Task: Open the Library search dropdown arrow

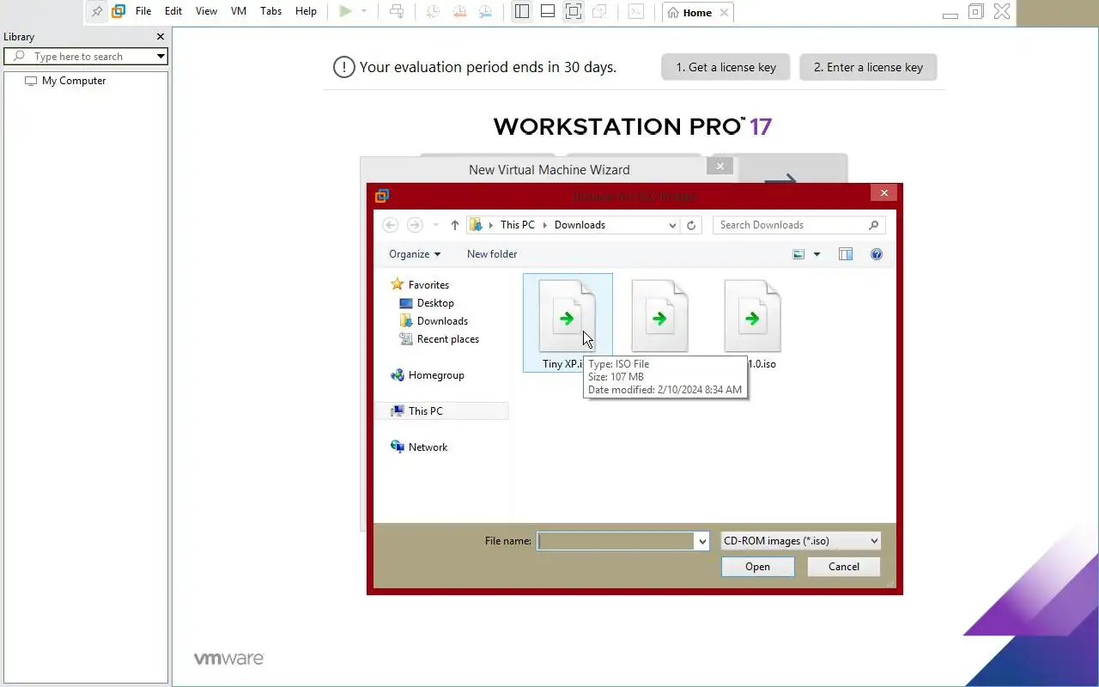Action: [161, 57]
